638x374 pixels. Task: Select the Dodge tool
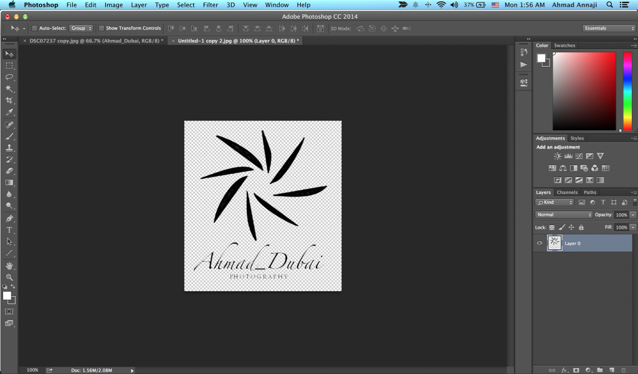(9, 206)
